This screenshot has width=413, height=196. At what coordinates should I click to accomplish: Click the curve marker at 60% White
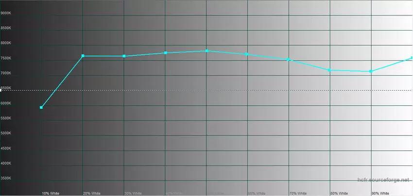(247, 54)
